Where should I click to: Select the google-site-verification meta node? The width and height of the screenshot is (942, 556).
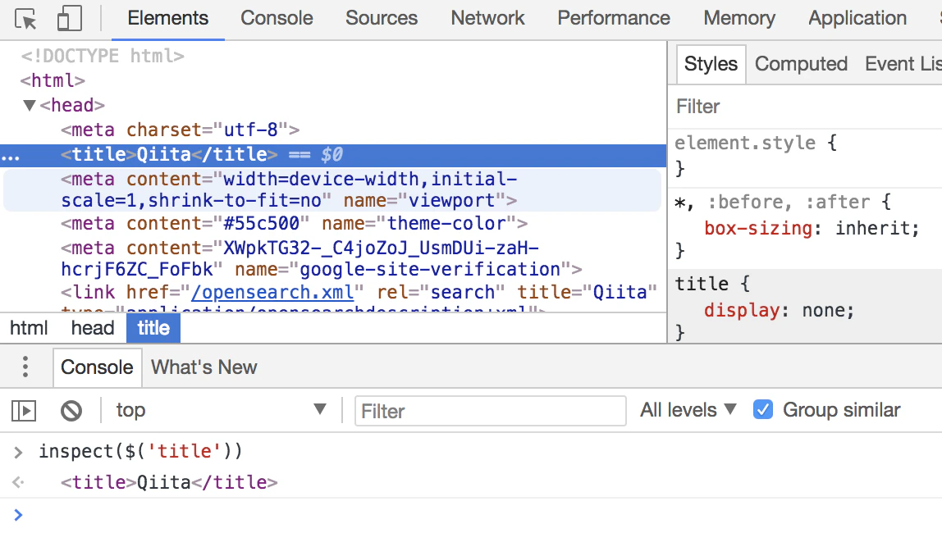[x=322, y=259]
